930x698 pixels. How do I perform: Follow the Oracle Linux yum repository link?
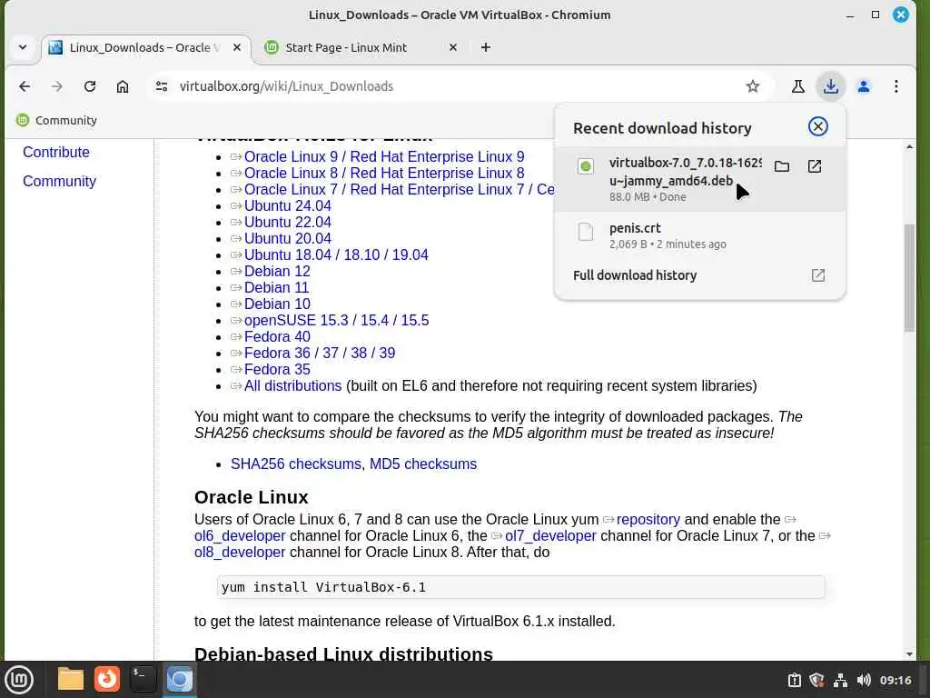coord(648,519)
